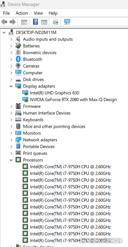Expand the Monitors category
The height and width of the screenshot is (247, 128).
click(x=11, y=133)
